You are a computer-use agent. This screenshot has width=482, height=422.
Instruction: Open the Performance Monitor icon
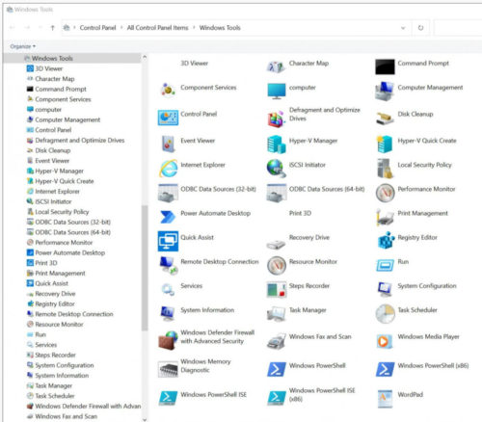coord(385,193)
